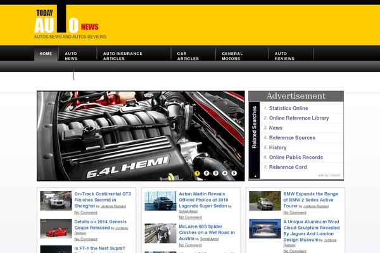Open Online Public Records search link

coord(296,157)
